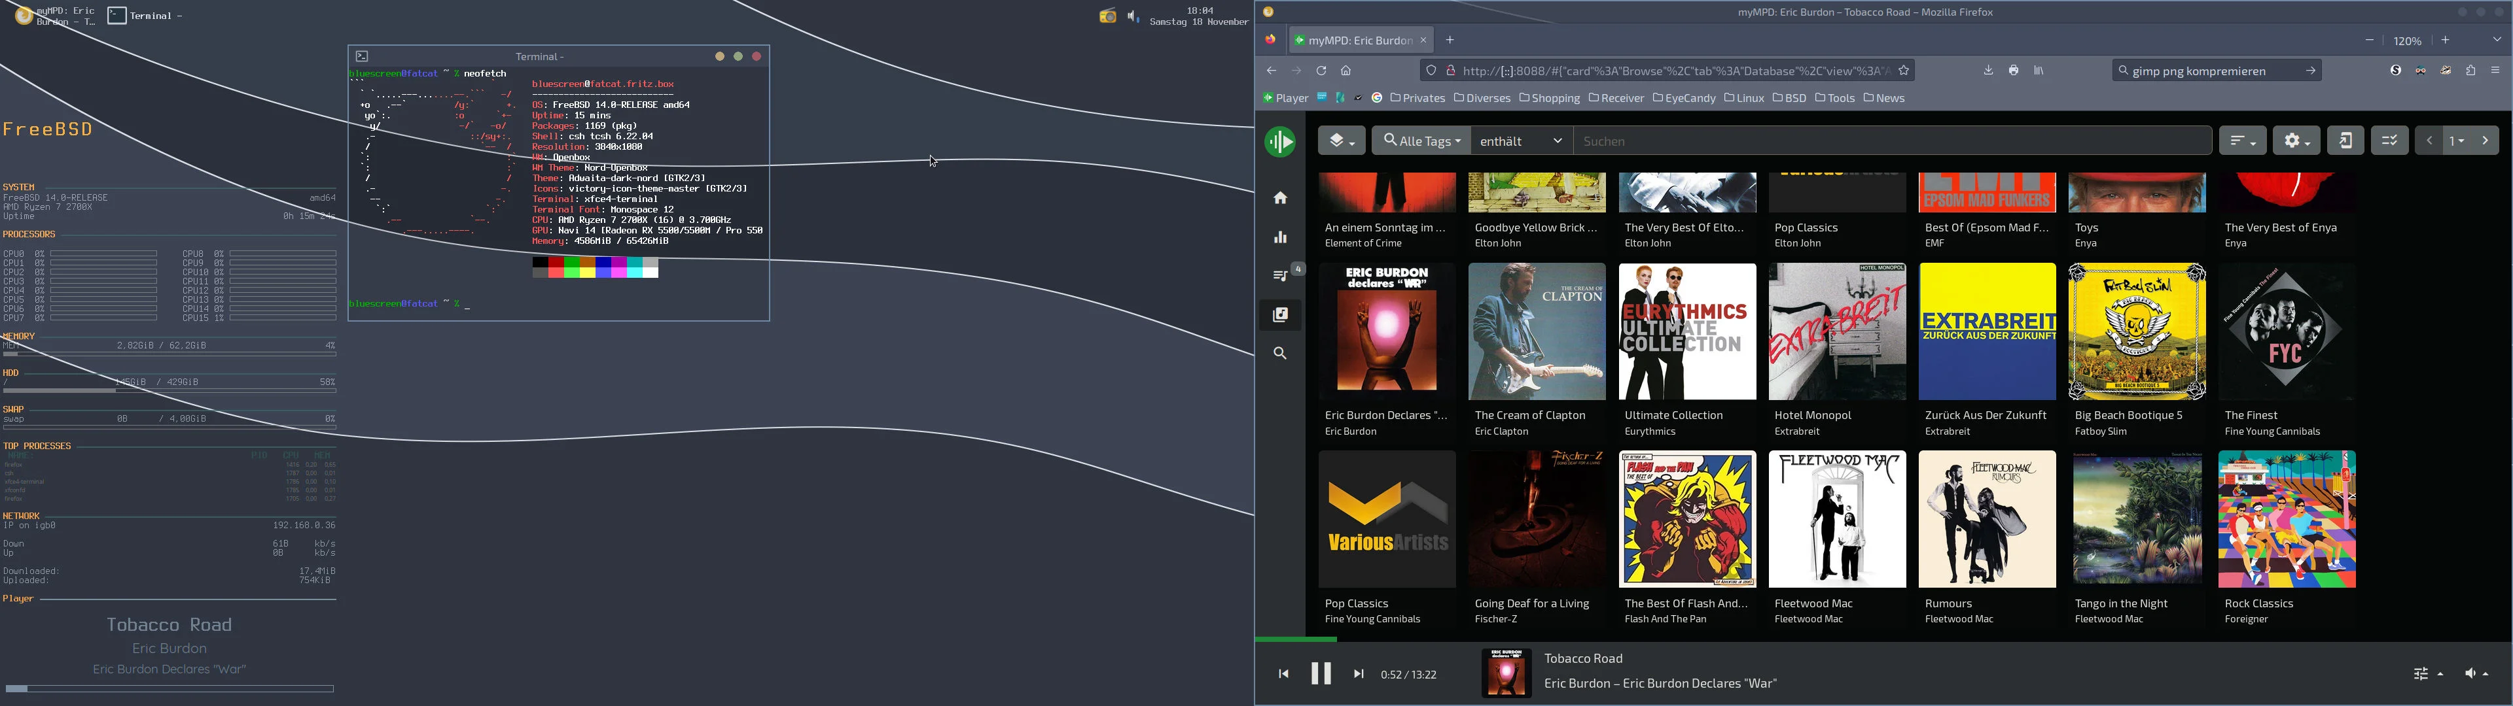Screen dimensions: 2513x706
Task: Open the Shopping bookmarks folder
Action: (x=1549, y=99)
